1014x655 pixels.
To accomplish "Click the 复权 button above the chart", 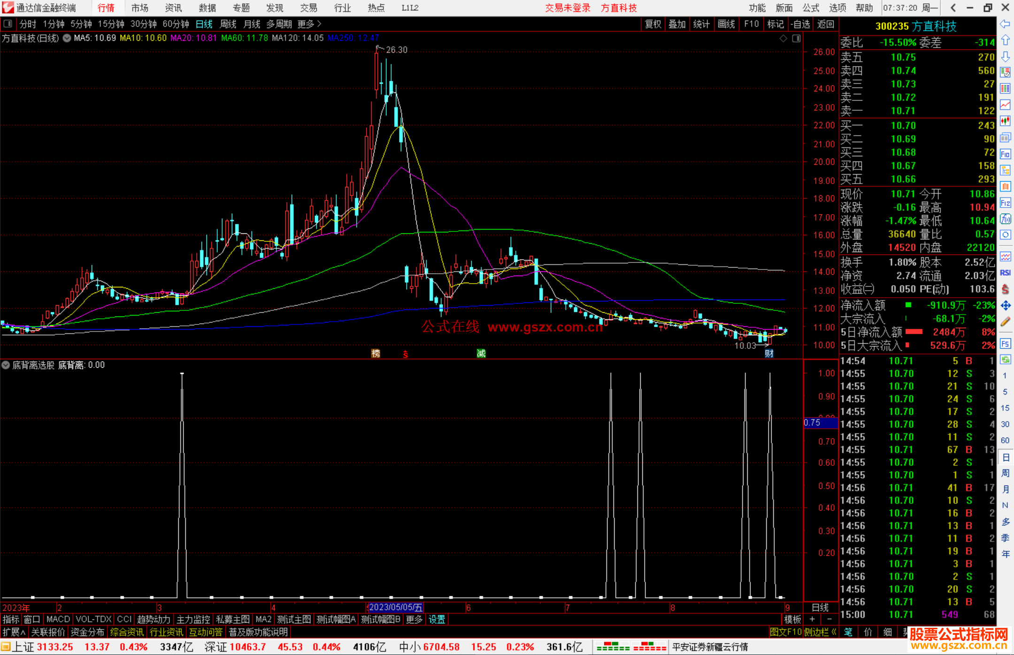I will (653, 24).
